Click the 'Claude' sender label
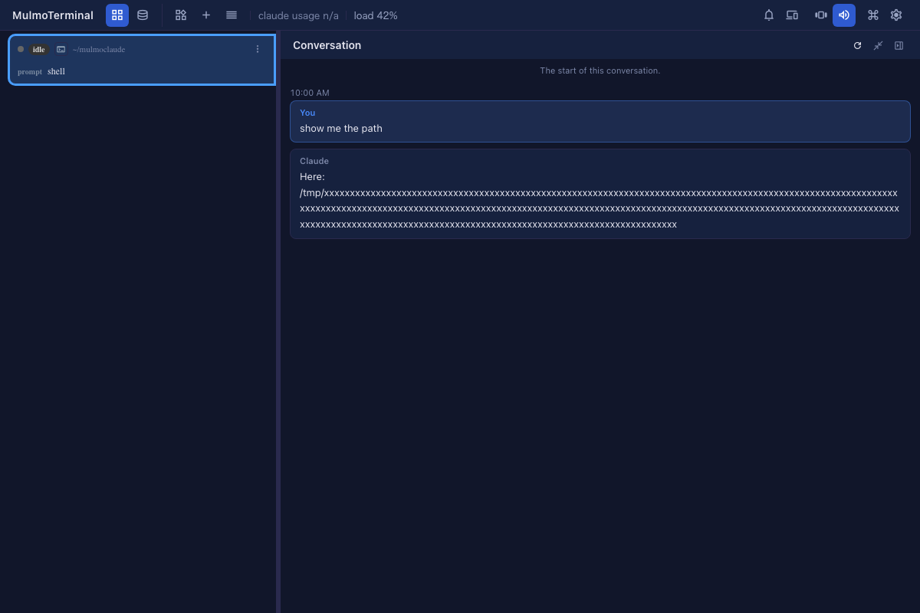 pos(314,161)
